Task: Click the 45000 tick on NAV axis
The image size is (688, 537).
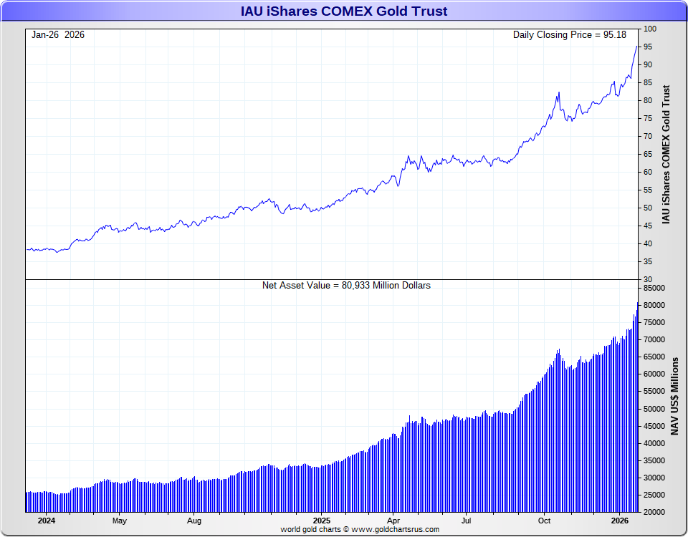Action: click(x=654, y=426)
